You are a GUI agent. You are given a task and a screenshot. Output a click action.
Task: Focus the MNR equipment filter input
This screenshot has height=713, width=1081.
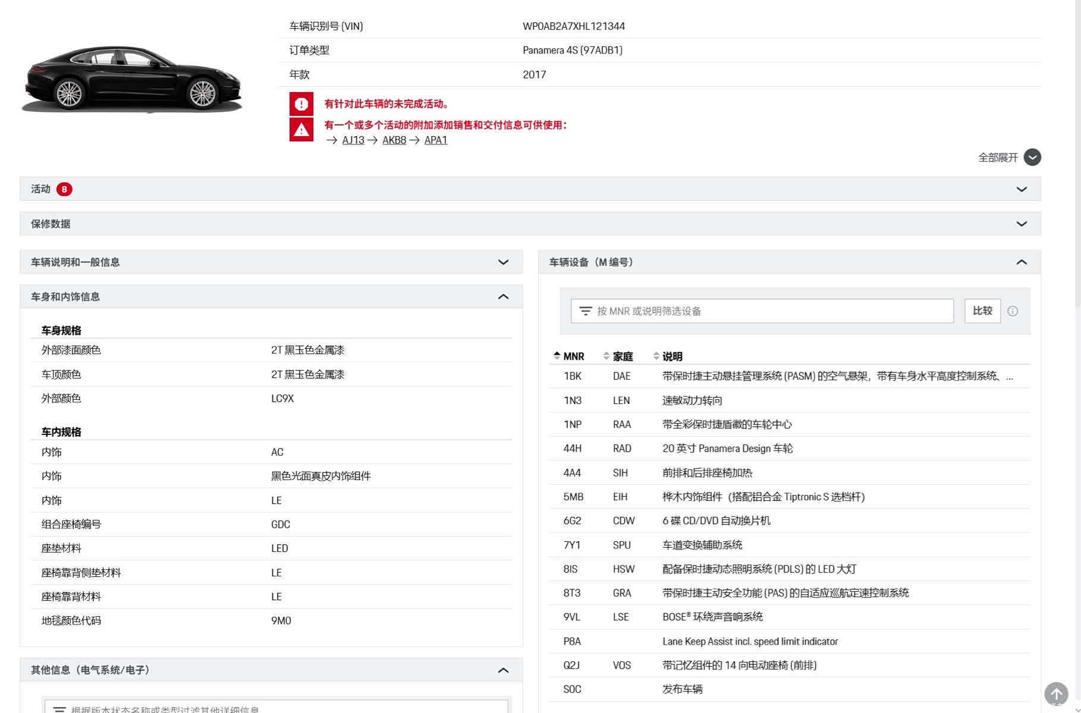point(762,311)
